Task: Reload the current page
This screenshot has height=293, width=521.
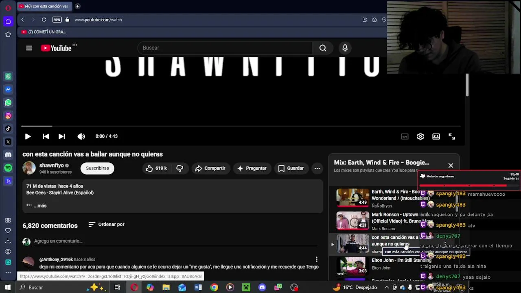Action: click(44, 20)
